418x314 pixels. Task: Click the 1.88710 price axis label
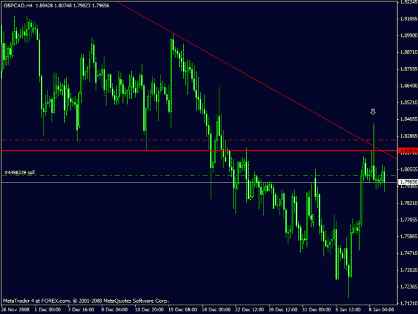click(409, 52)
